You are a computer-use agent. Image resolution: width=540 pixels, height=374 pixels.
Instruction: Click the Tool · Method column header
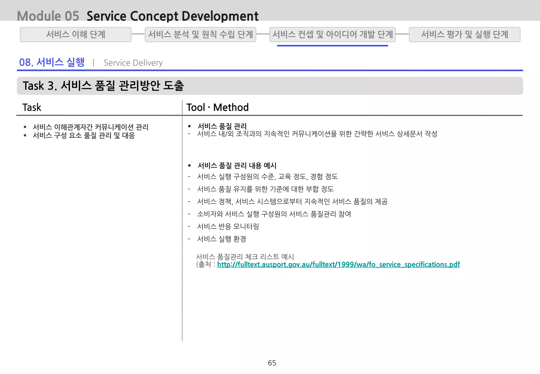point(218,107)
